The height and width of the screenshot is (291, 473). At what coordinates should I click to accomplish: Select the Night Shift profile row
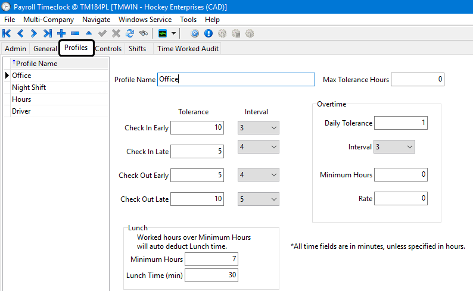29,87
